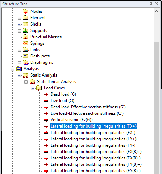Expand the Shells node
The width and height of the screenshot is (162, 174).
coord(19,24)
